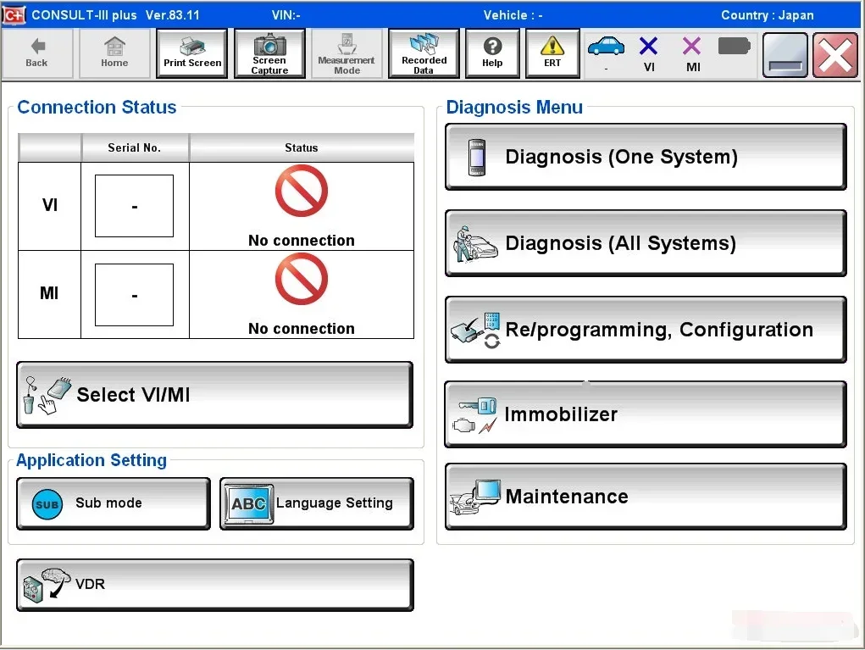Screen dimensions: 865x650
Task: Click the ERT warning triangle icon
Action: point(552,46)
